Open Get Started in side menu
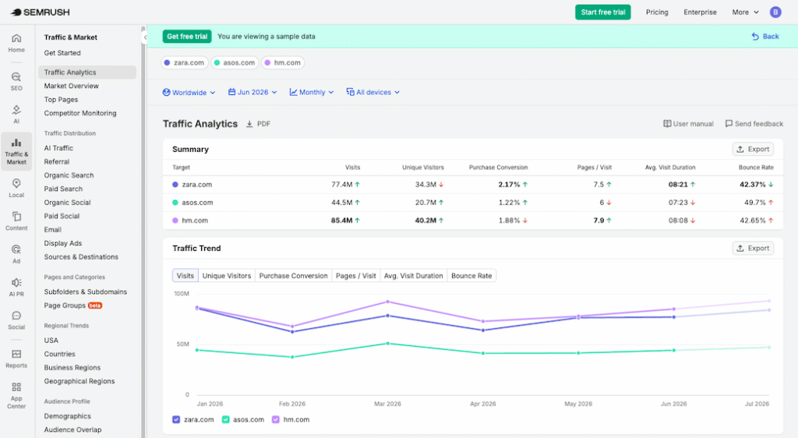The image size is (798, 438). (x=62, y=53)
